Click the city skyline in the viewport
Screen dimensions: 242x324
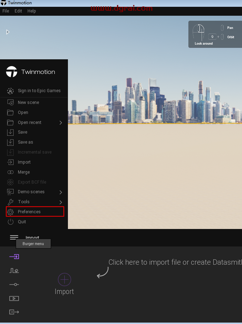click(x=155, y=101)
